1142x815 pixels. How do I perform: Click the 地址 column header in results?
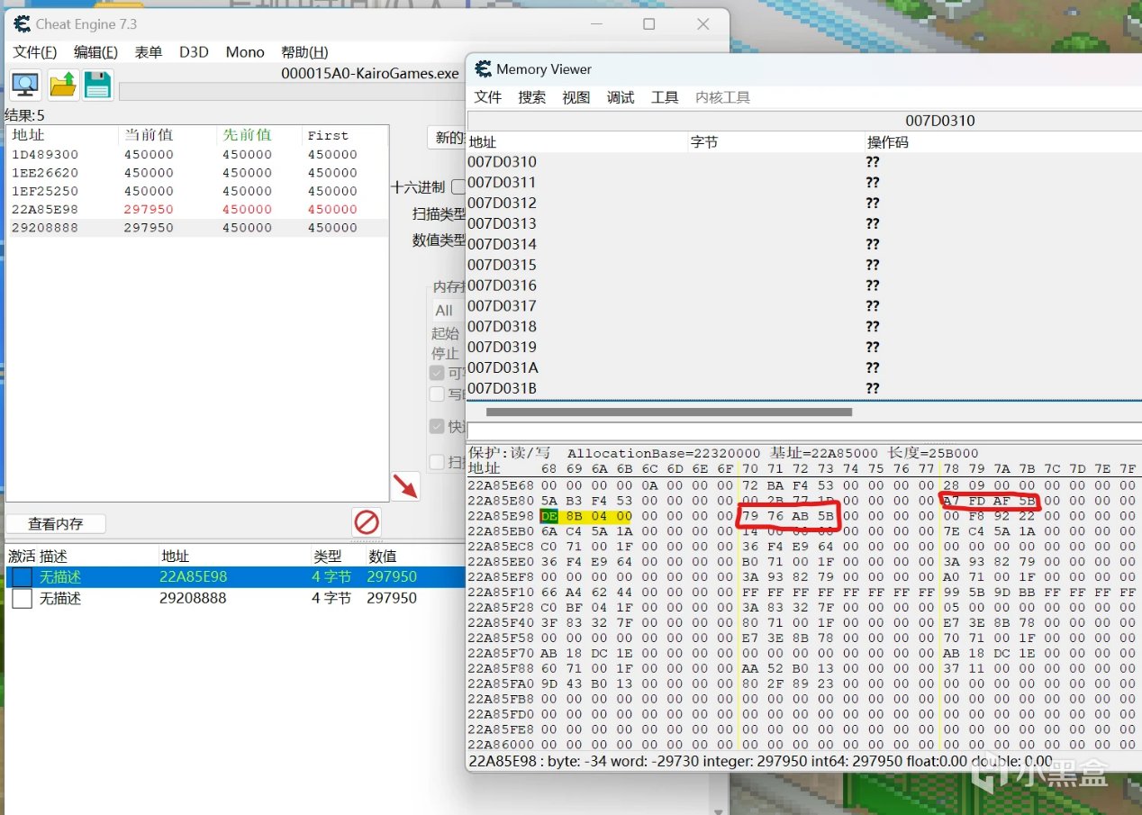[62, 135]
